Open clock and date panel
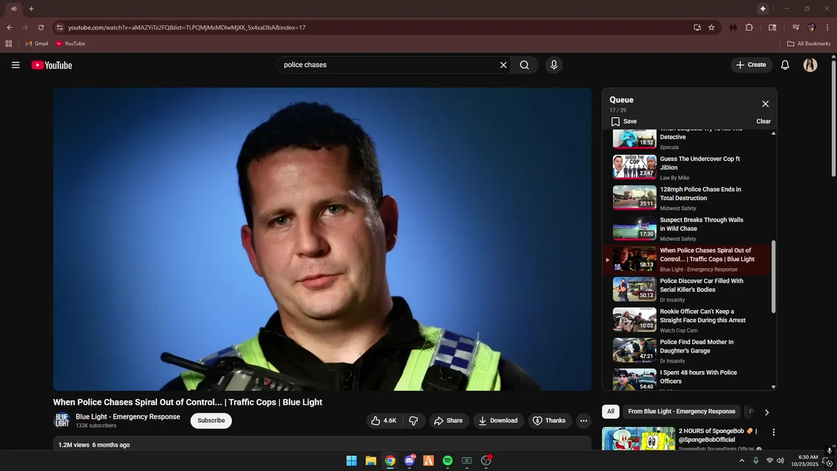Image resolution: width=837 pixels, height=471 pixels. coord(804,461)
